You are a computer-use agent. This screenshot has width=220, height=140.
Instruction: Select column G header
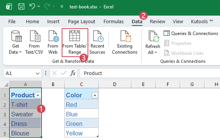(192, 84)
